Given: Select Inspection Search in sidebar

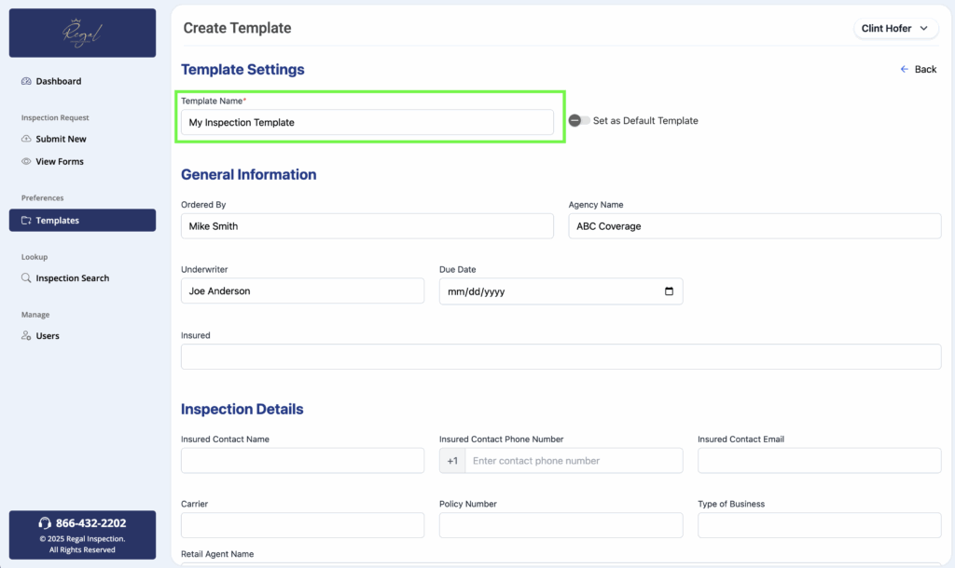Looking at the screenshot, I should [x=72, y=278].
